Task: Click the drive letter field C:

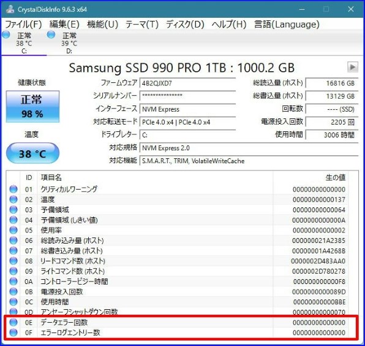Action: point(187,135)
